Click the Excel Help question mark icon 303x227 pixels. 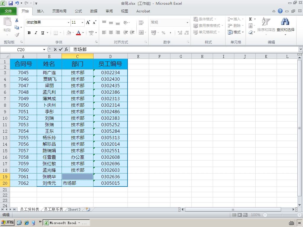[x=280, y=11]
